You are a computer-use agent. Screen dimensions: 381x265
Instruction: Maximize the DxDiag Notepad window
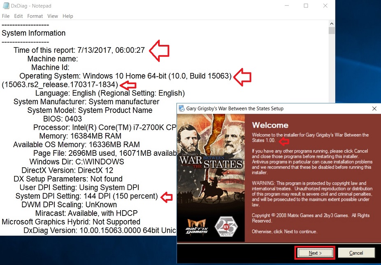(x=306, y=6)
